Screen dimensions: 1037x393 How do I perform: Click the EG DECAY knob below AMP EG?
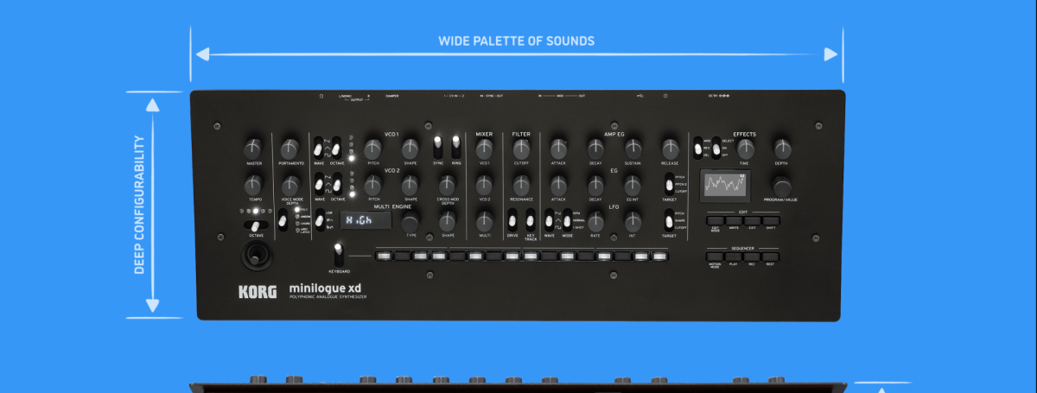(x=595, y=185)
